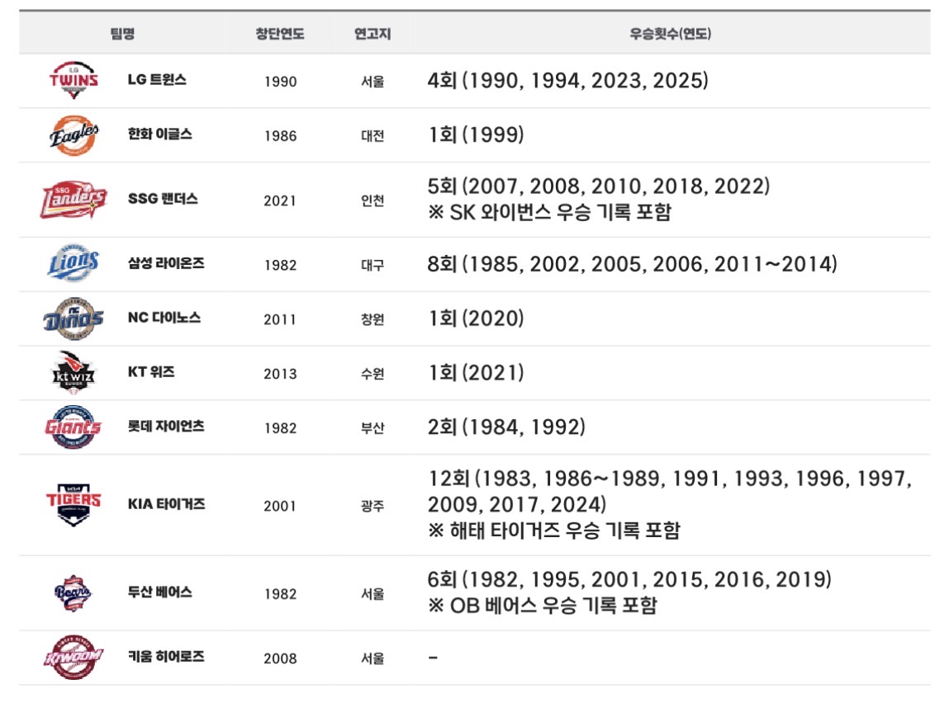The image size is (935, 703).
Task: Click the 팀명 column header
Action: (122, 33)
